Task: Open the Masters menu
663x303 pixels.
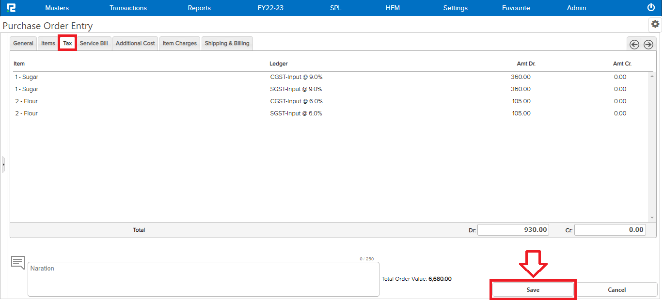Action: (57, 8)
